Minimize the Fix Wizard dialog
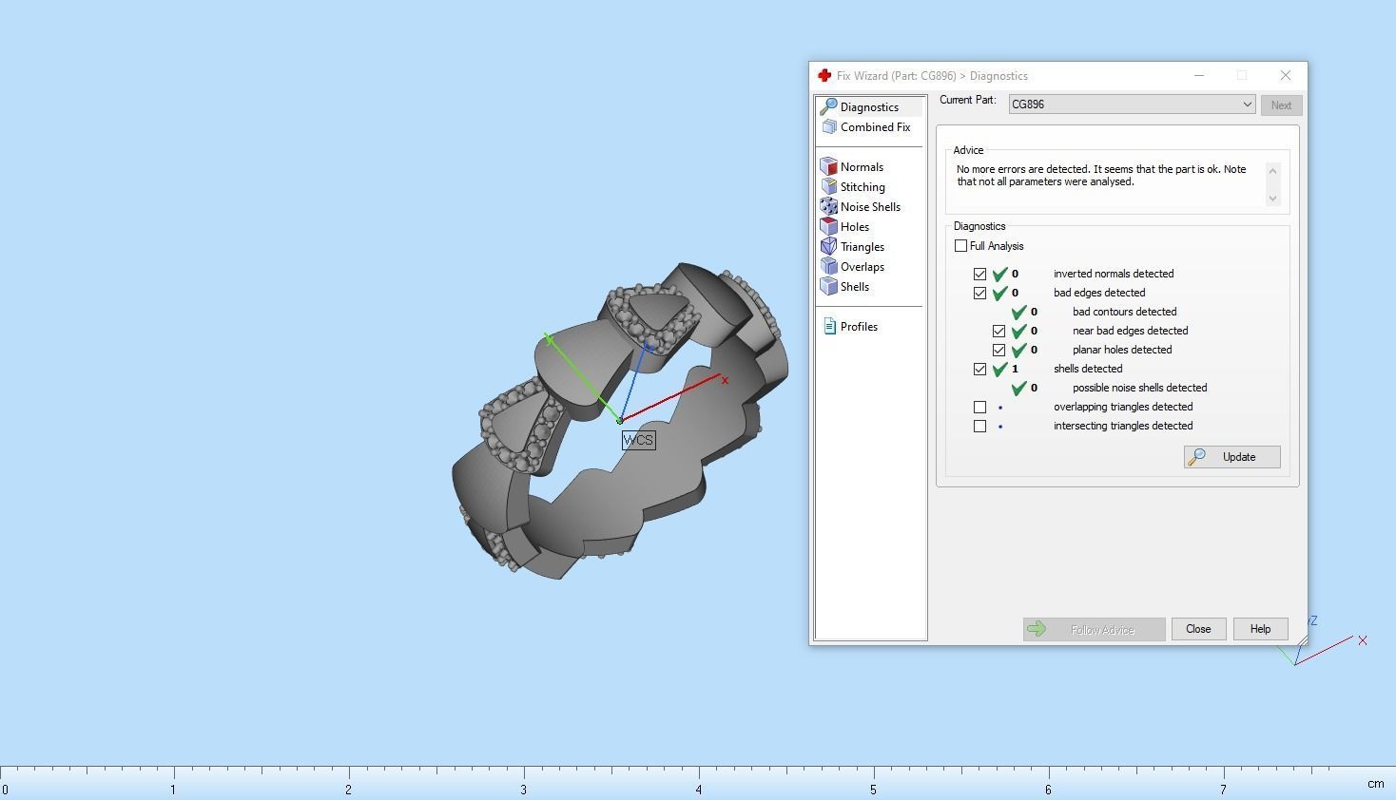This screenshot has height=800, width=1396. (1199, 75)
